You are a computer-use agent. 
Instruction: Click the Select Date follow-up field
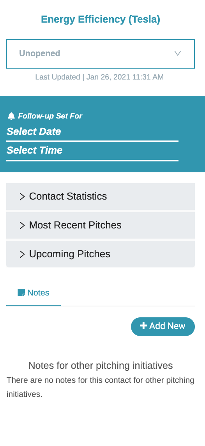point(92,133)
